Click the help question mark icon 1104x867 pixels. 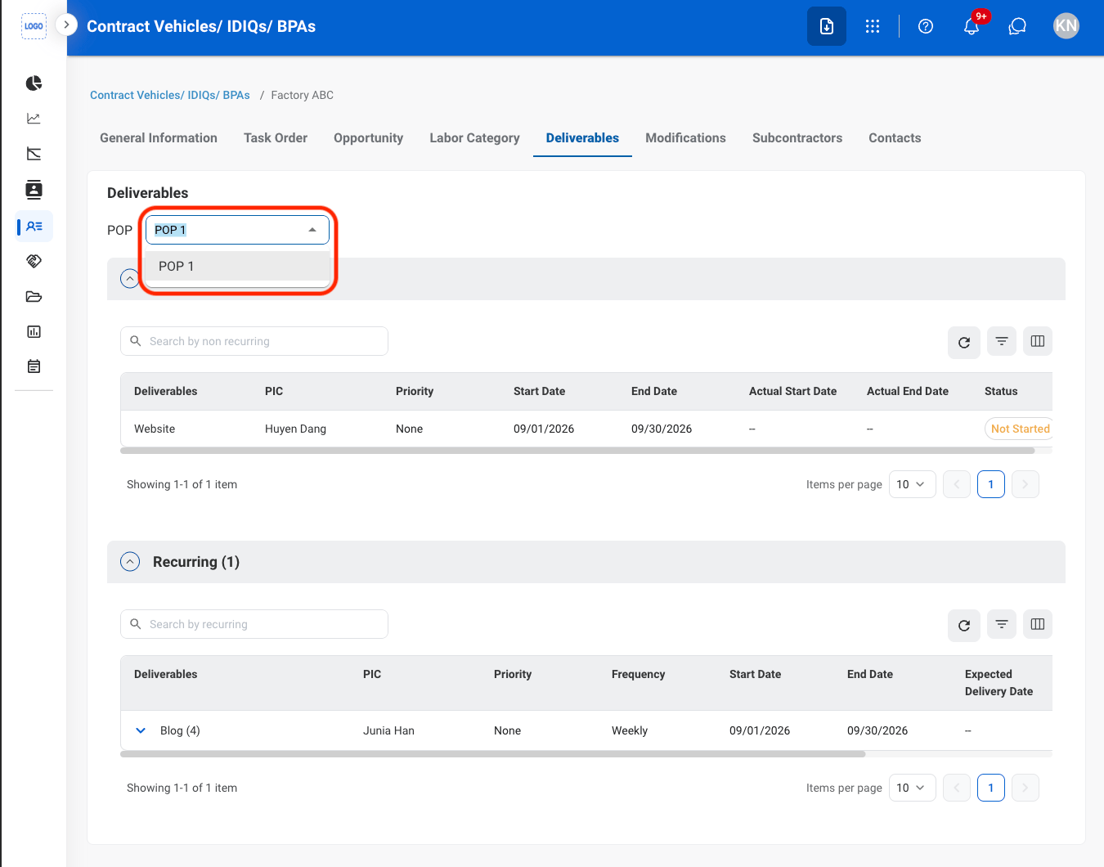[x=926, y=26]
